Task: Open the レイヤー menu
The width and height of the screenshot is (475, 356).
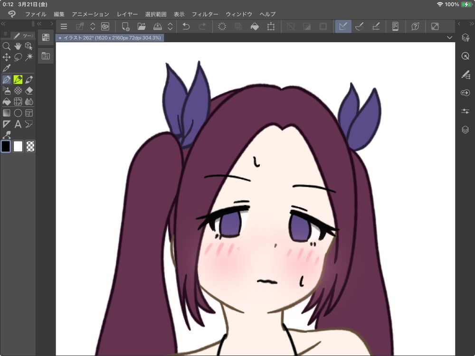Action: (127, 14)
